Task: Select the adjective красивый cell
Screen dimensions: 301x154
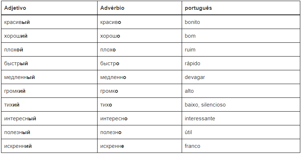Action: [17, 22]
